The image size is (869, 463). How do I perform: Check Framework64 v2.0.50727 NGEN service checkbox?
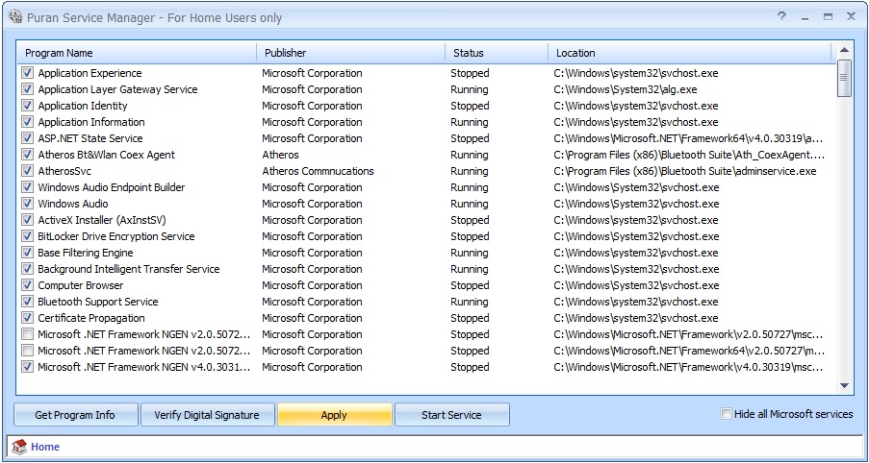[27, 351]
